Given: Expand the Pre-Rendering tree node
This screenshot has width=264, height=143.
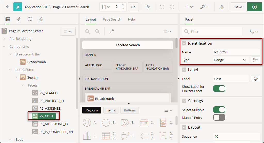Looking at the screenshot, I should tap(4, 39).
